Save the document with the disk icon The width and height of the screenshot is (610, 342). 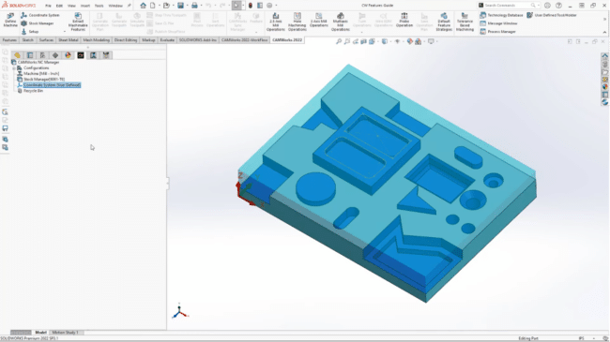(x=180, y=6)
